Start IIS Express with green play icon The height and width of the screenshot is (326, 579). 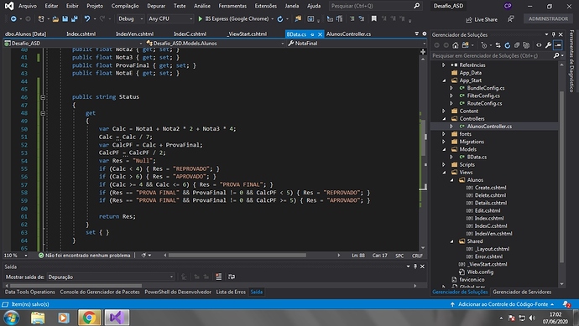[201, 18]
